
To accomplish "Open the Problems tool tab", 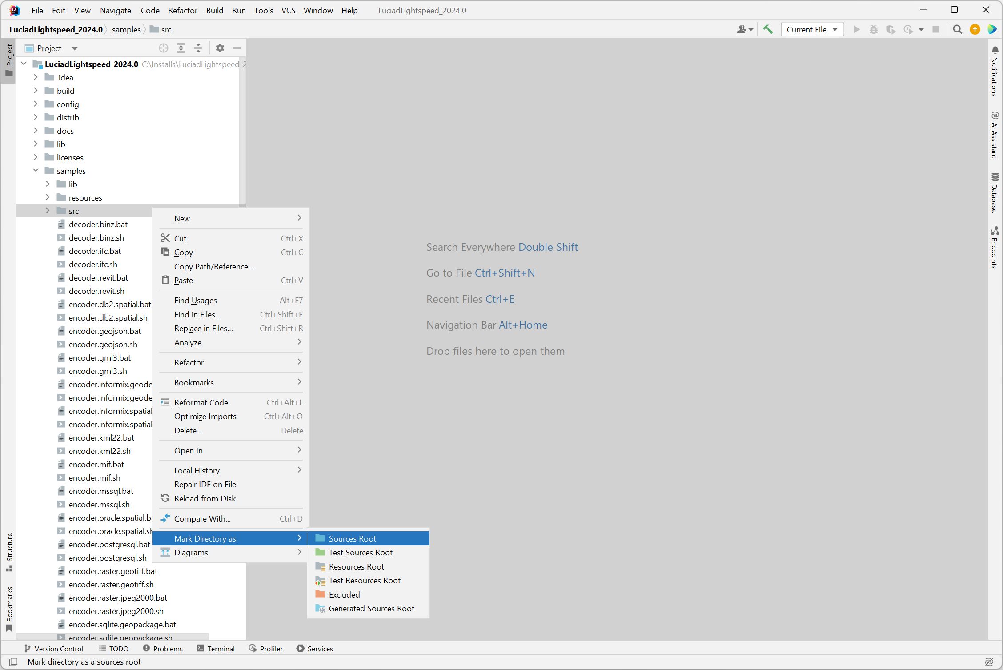I will pyautogui.click(x=163, y=649).
